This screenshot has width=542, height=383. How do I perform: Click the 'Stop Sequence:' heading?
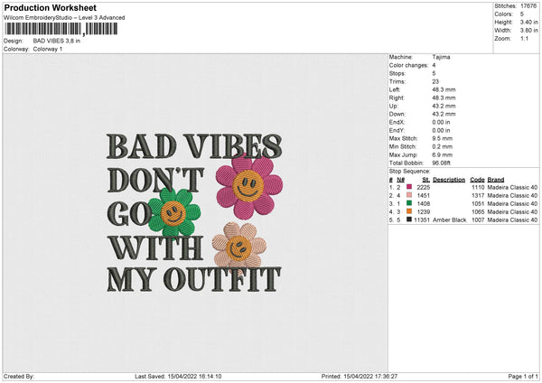(x=409, y=172)
